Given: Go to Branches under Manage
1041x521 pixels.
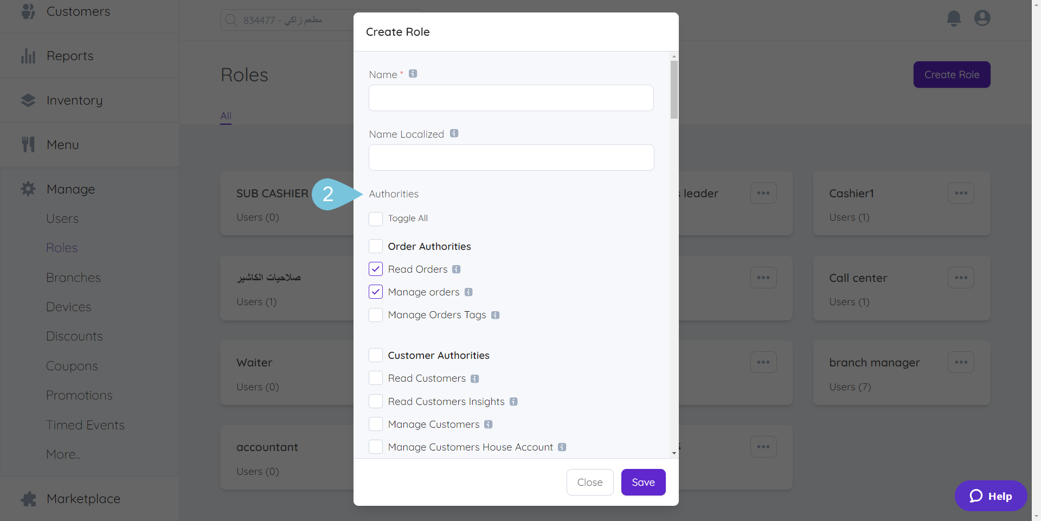Looking at the screenshot, I should (73, 278).
